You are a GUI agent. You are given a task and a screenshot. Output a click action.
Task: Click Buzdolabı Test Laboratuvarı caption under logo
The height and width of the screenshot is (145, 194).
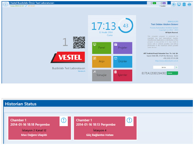coord(69,68)
